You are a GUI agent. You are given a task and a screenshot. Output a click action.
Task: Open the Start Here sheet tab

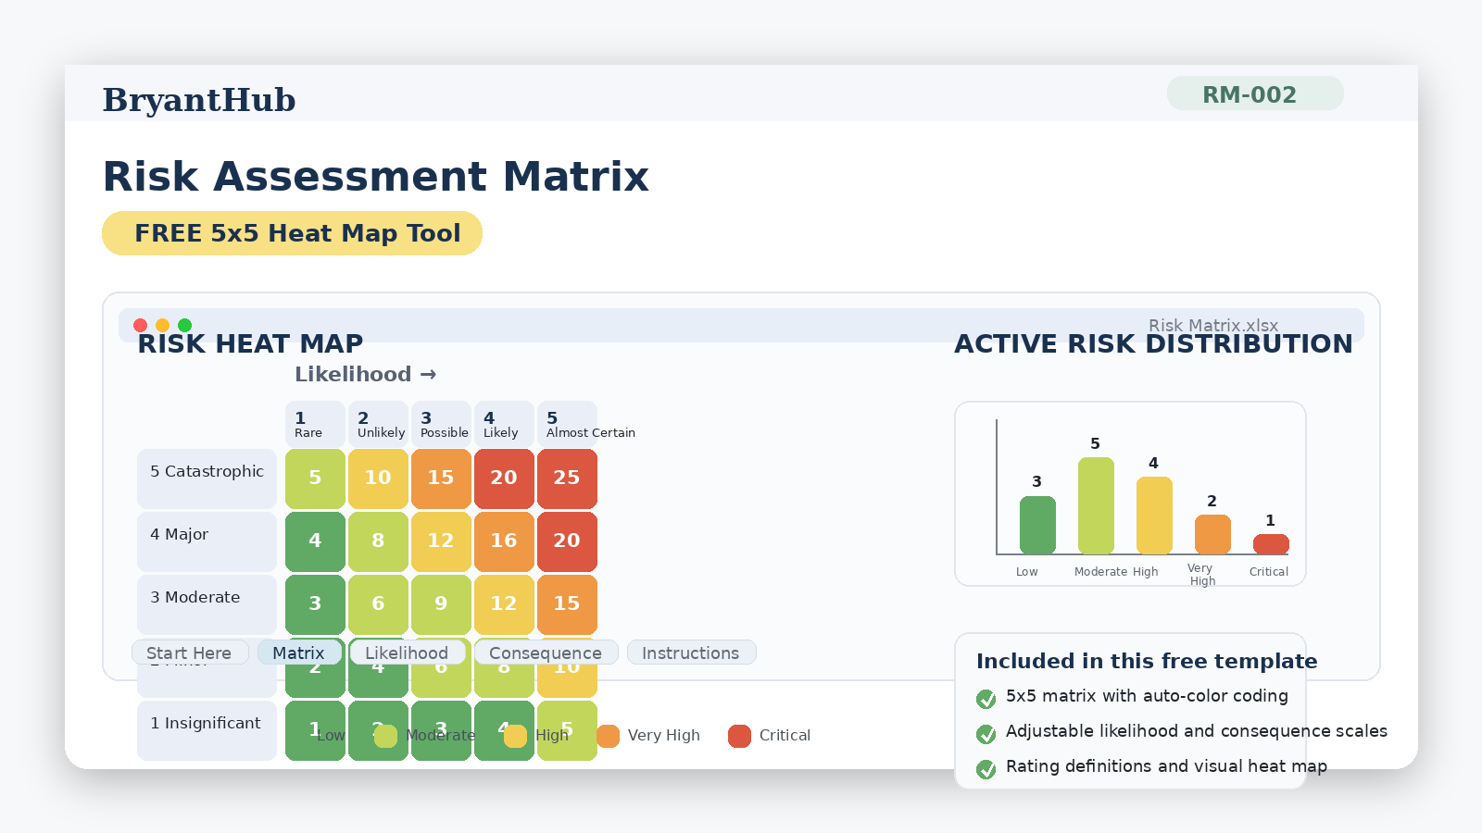click(x=189, y=653)
